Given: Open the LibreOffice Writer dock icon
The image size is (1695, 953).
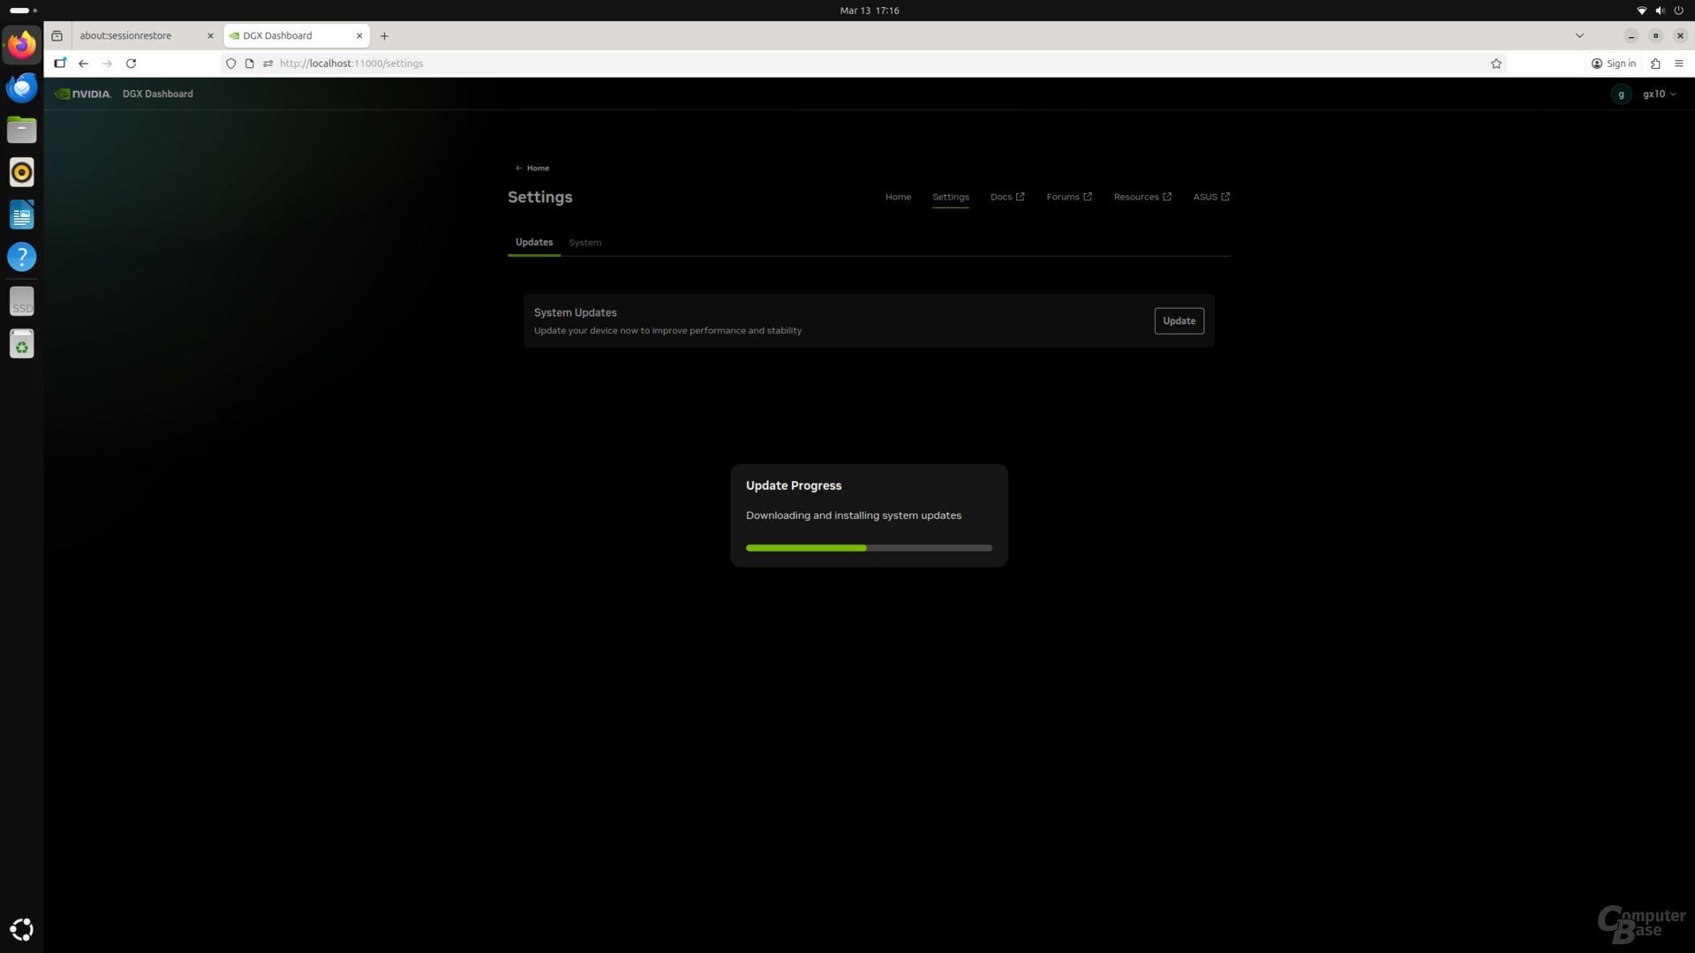Looking at the screenshot, I should pyautogui.click(x=22, y=214).
